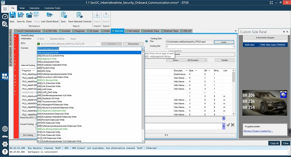This screenshot has width=291, height=157.
Task: Select Fernlicht Write in the domain list
Action: coord(47,68)
